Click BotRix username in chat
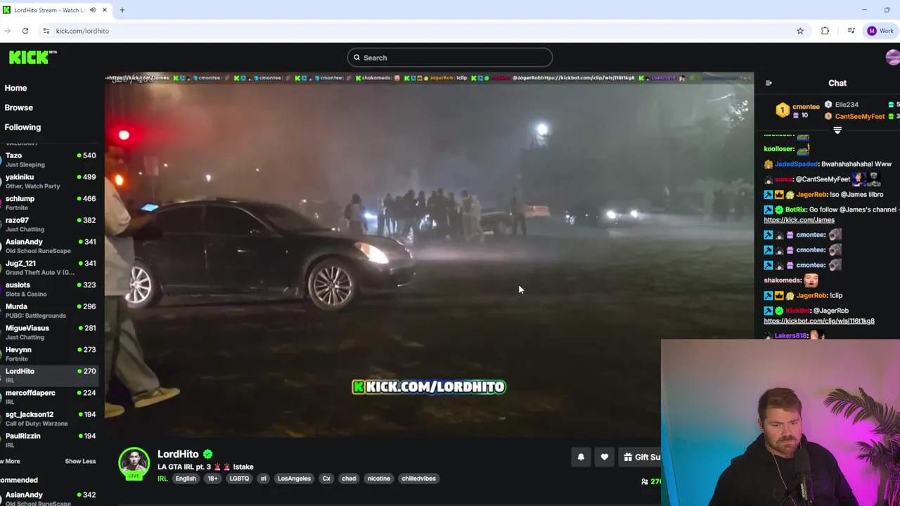 click(795, 209)
